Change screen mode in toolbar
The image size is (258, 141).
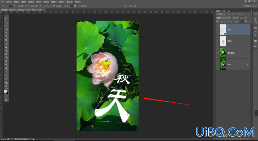pos(6,100)
